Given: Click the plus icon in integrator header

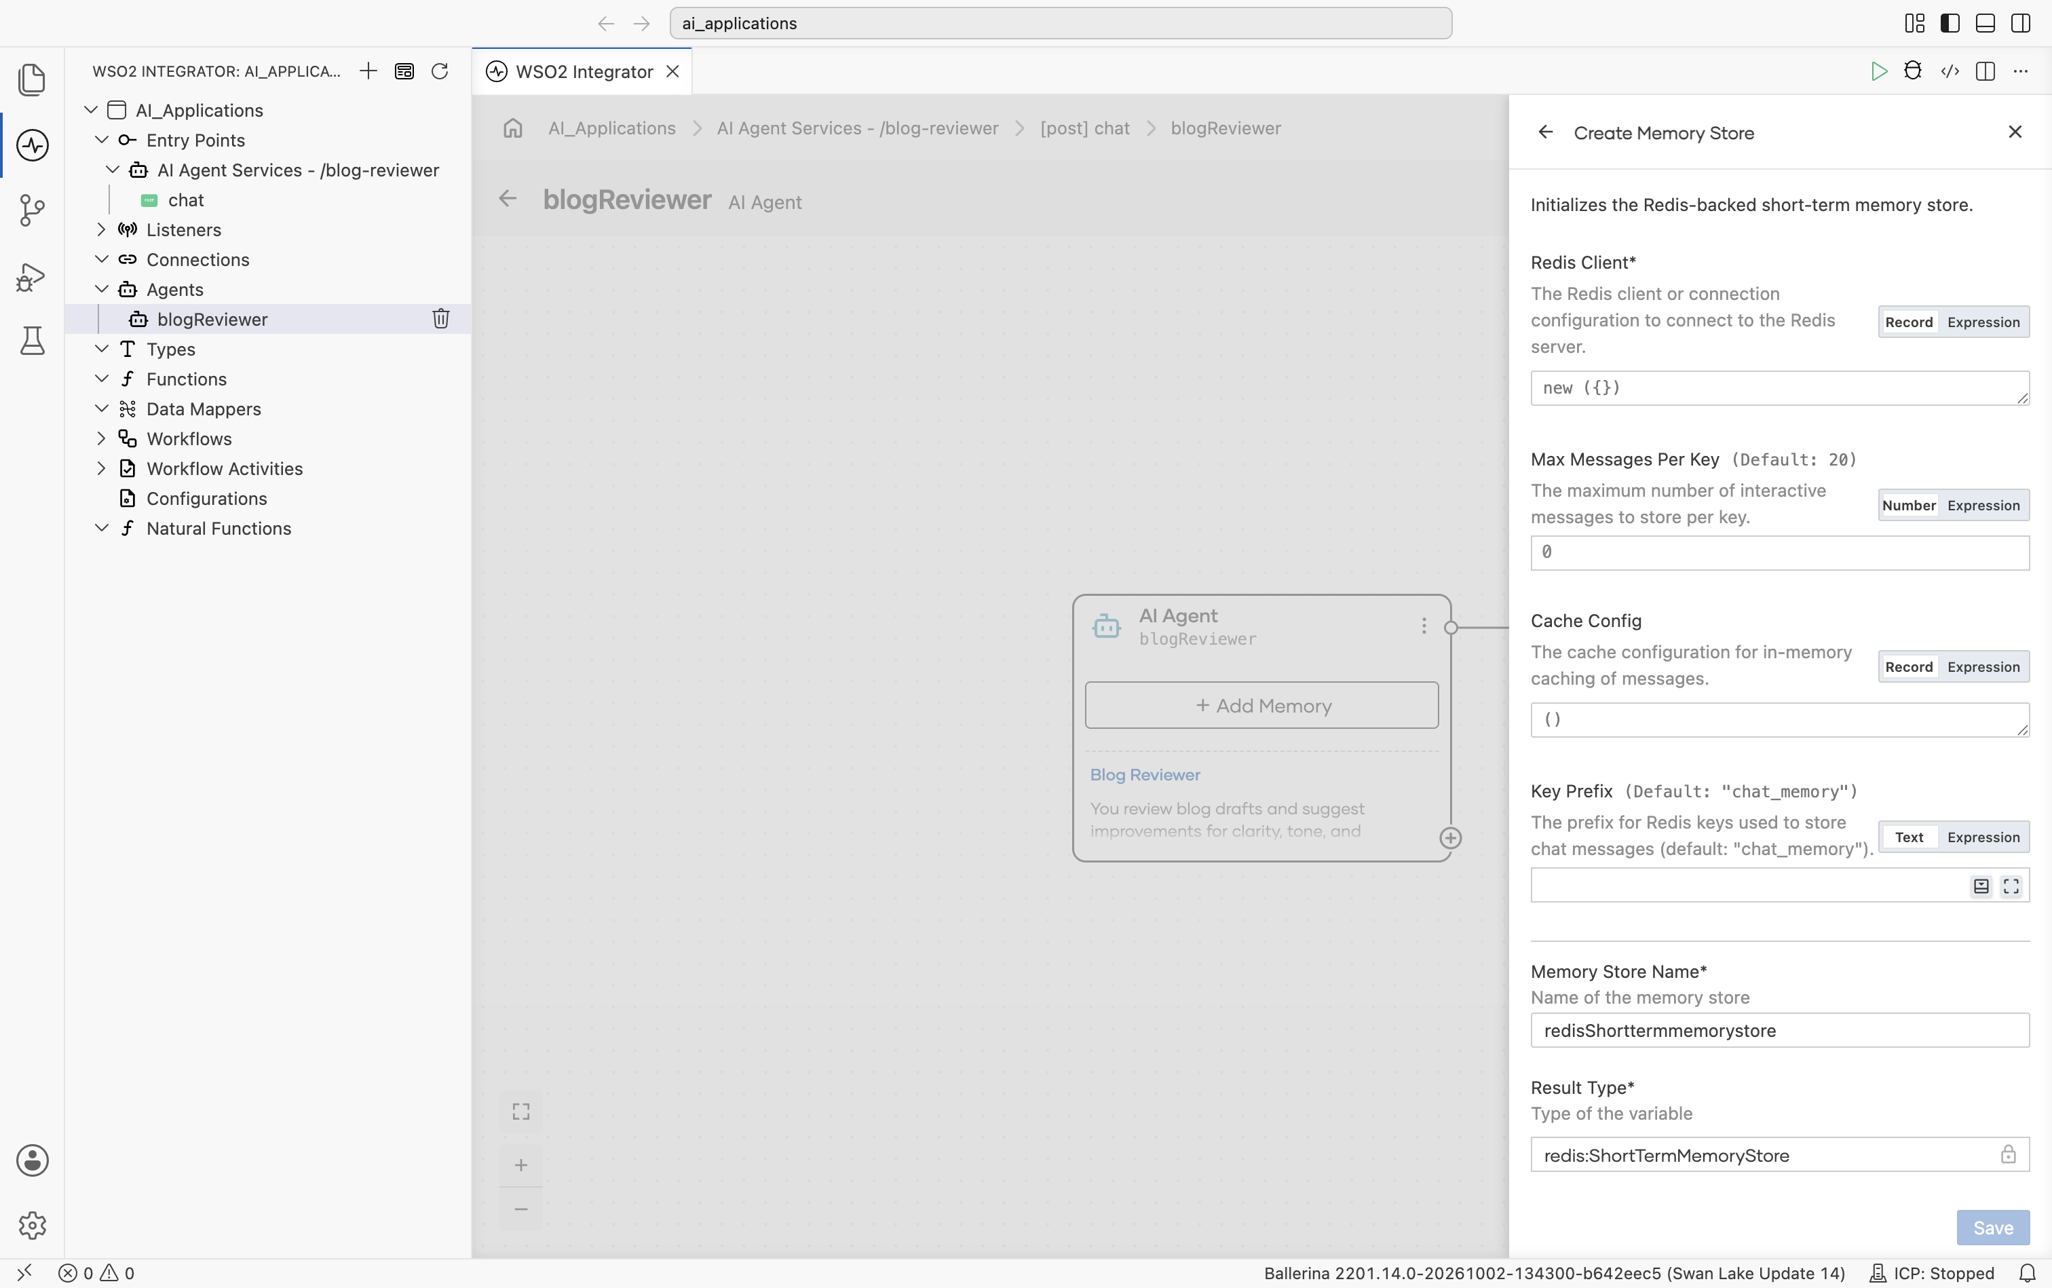Looking at the screenshot, I should coord(368,71).
